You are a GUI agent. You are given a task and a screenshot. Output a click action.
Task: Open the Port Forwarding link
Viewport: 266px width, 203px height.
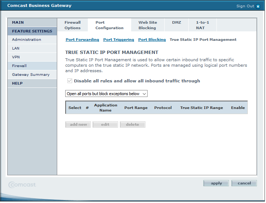83,40
